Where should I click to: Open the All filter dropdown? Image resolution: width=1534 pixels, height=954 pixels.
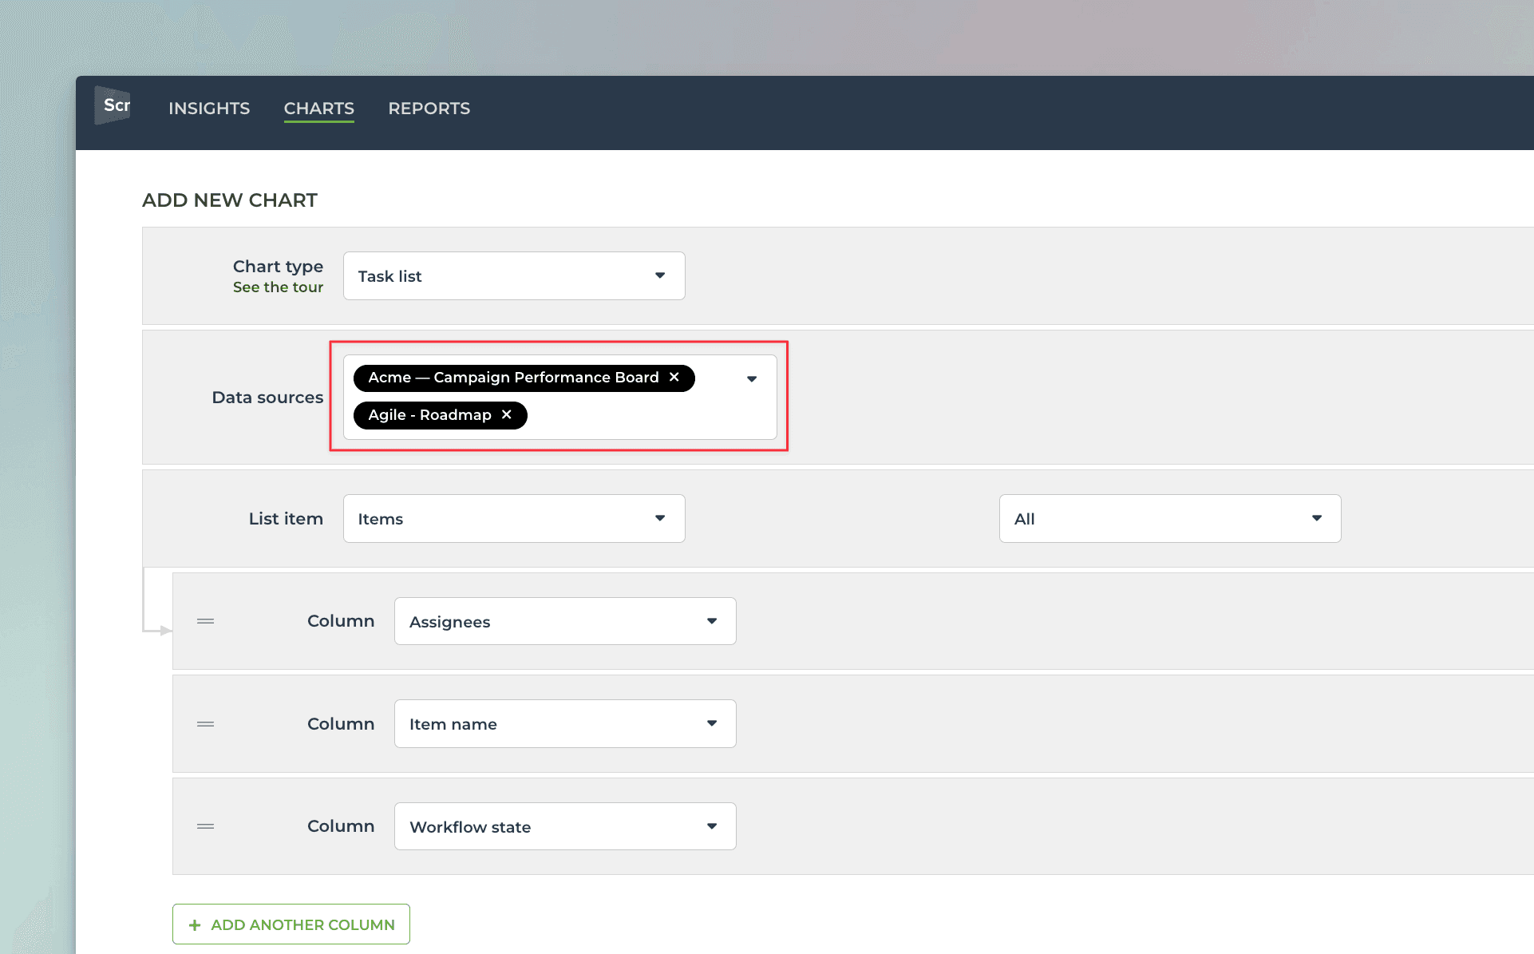click(1169, 519)
